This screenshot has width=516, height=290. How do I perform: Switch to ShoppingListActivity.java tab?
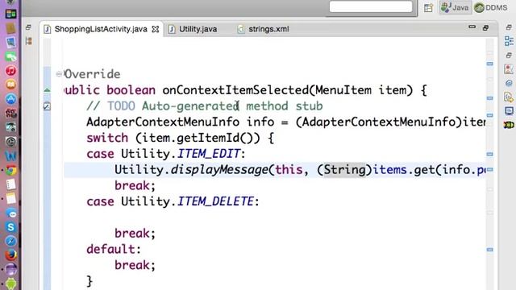pos(101,29)
